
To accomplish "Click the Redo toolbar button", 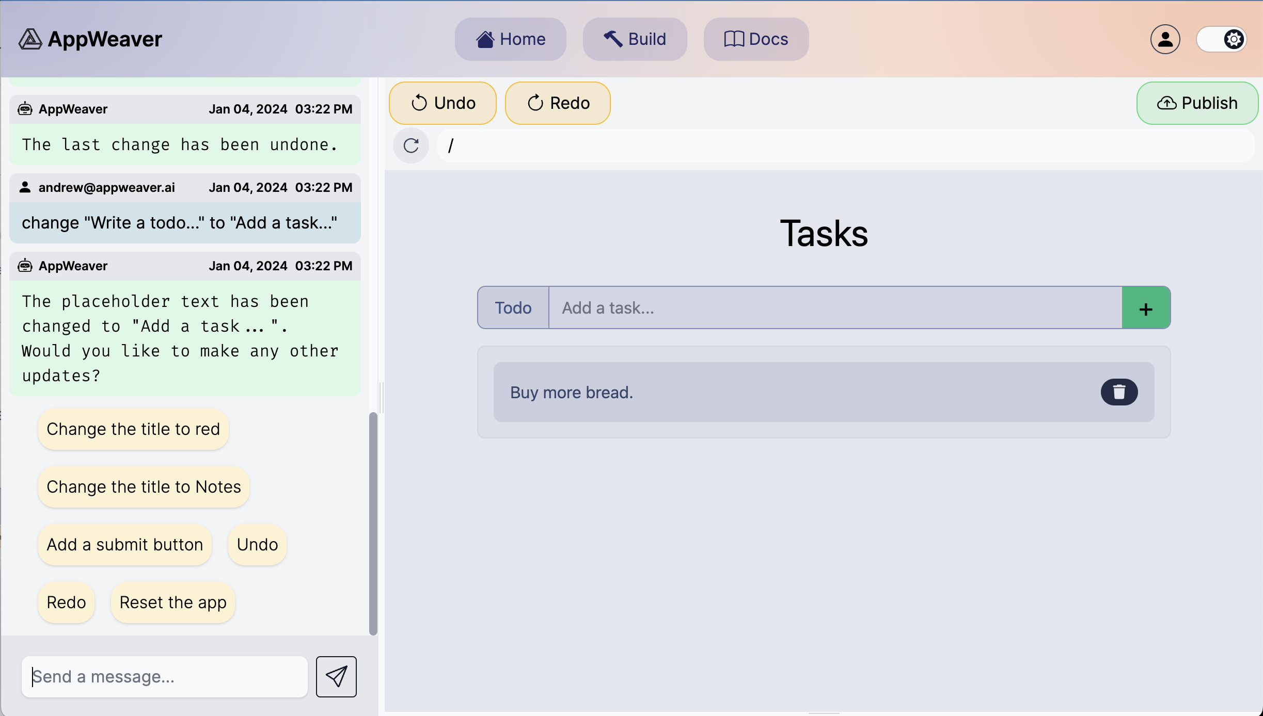I will 558,103.
